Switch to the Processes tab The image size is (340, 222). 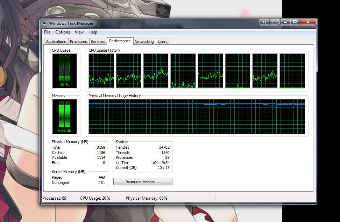[78, 42]
